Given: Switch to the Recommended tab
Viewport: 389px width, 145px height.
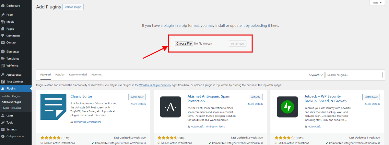Looking at the screenshot, I should point(78,75).
